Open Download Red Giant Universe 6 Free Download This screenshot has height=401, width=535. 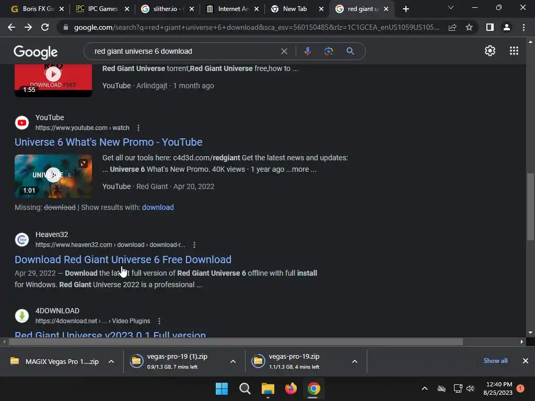[123, 260]
